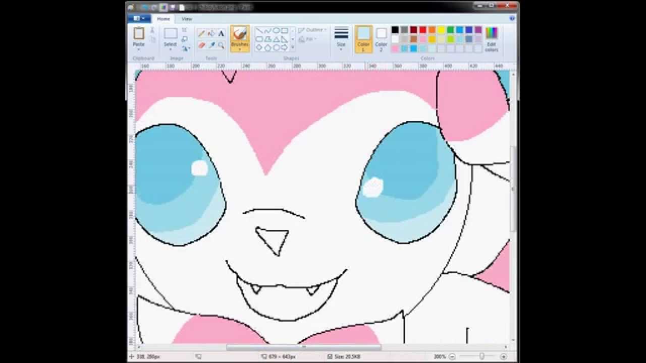
Task: Select the Magnifier tool
Action: (221, 45)
